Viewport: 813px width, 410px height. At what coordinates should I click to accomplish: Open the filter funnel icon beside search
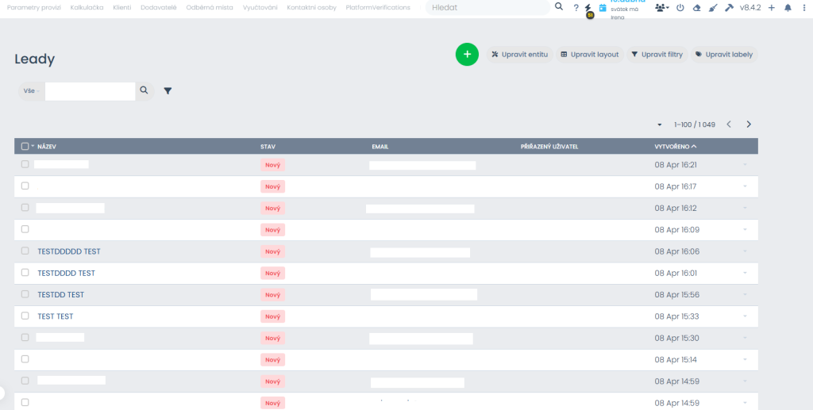tap(168, 91)
